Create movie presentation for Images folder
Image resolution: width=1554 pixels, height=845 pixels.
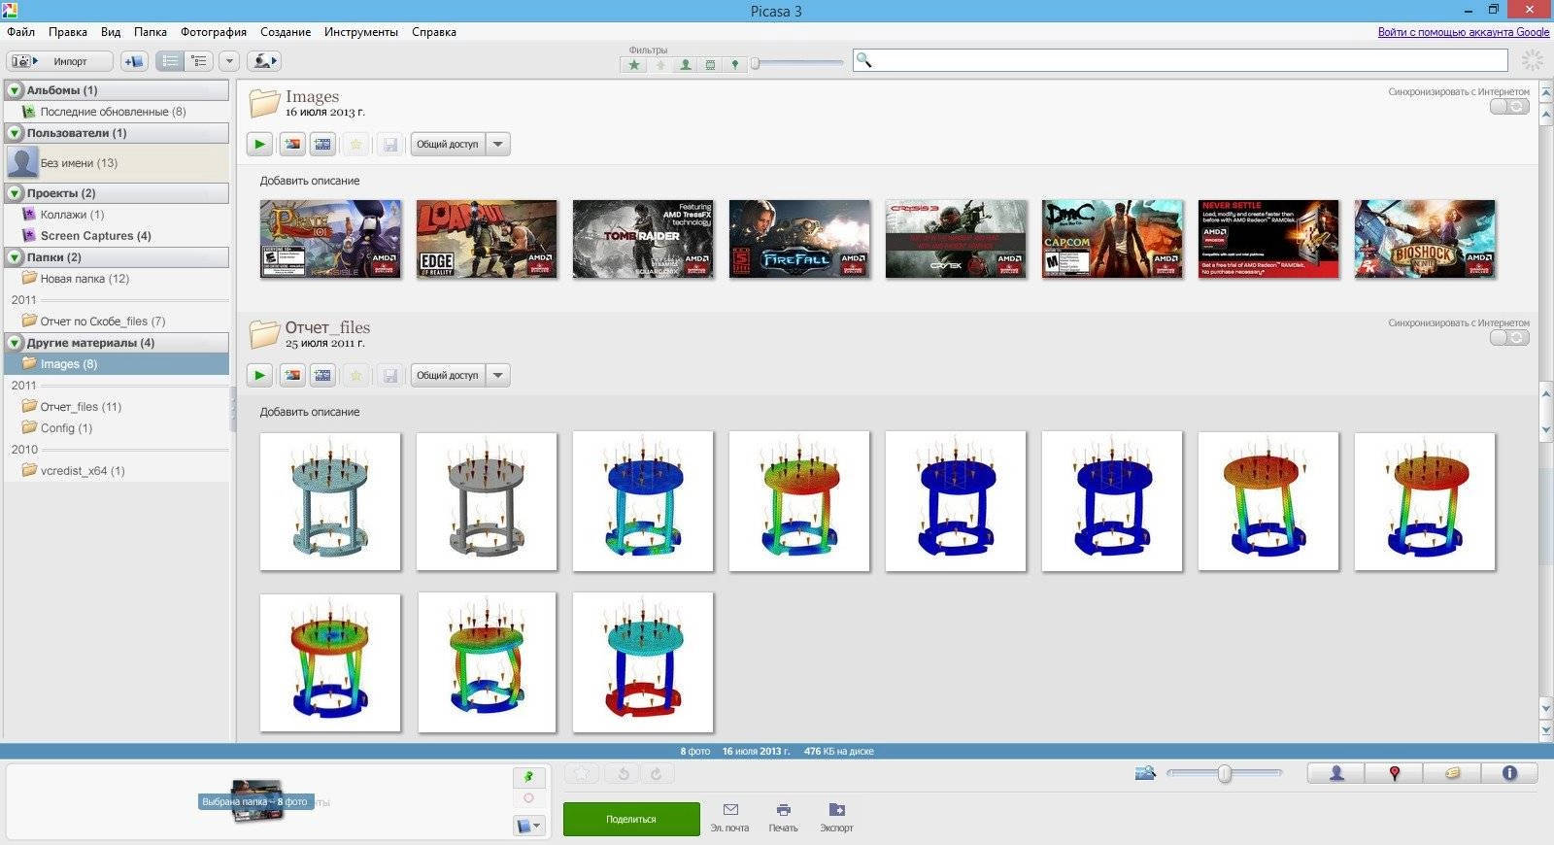click(322, 144)
